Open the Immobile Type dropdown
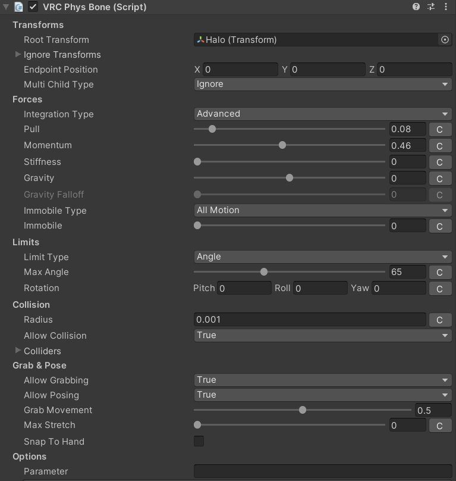456x481 pixels. [x=323, y=211]
